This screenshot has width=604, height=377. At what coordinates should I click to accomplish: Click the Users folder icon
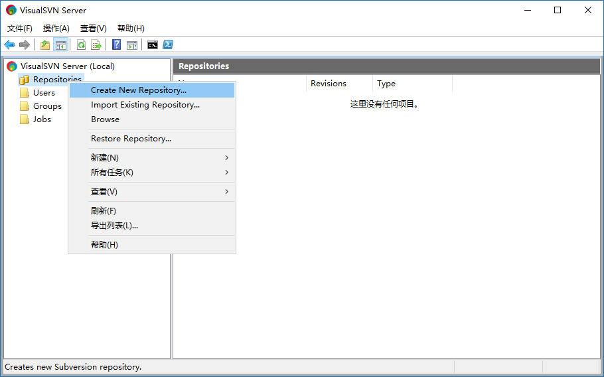tap(25, 93)
